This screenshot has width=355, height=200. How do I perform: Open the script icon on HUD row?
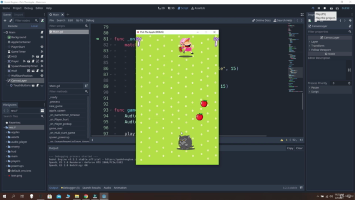42,57
